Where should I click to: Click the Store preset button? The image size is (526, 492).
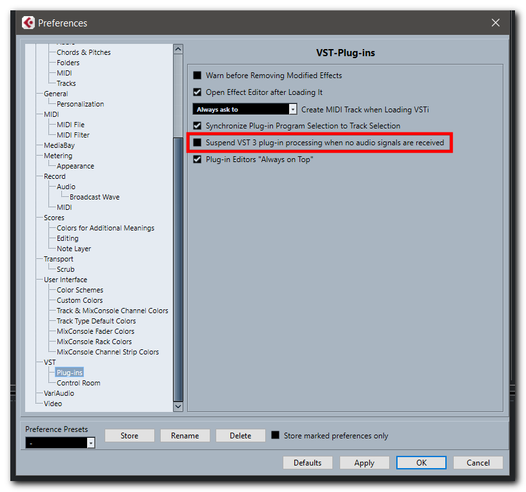pos(129,436)
